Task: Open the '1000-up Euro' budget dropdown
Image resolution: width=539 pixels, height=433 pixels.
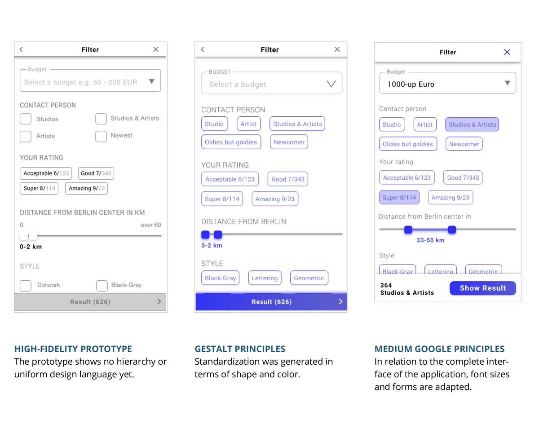Action: [x=507, y=84]
